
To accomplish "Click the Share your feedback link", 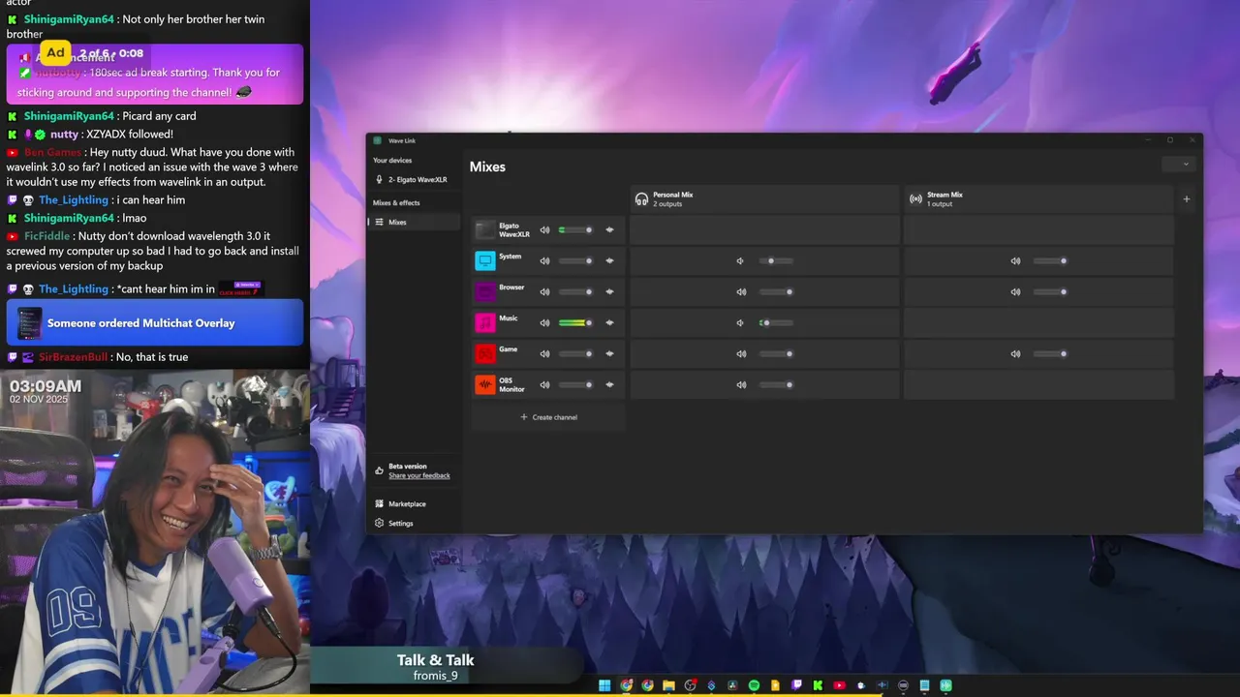I will point(419,475).
